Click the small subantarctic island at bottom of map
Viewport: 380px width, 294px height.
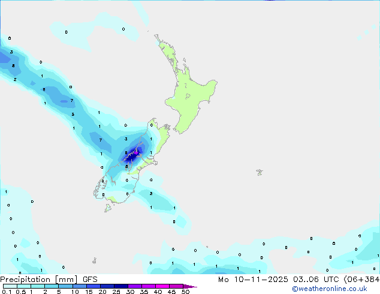(x=95, y=261)
